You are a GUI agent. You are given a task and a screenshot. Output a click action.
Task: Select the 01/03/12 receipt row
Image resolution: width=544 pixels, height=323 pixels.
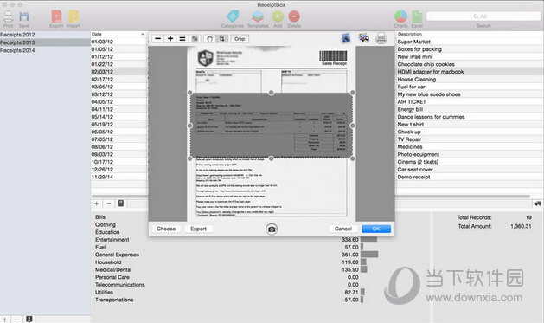[x=102, y=42]
